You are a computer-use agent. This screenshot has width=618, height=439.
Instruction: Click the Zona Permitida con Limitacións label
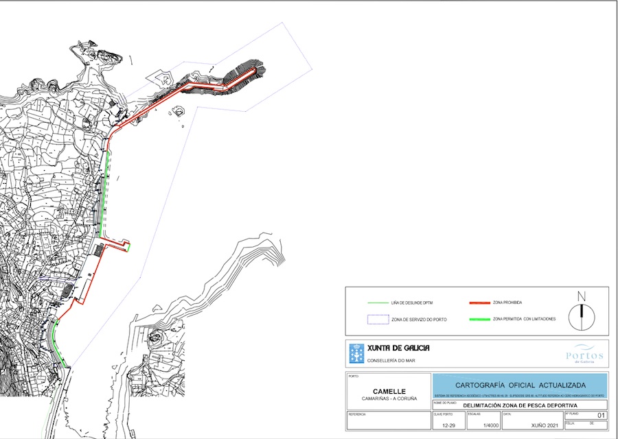click(x=524, y=320)
